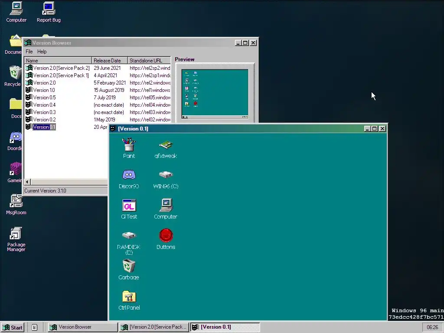
Task: Click the Current Version: 3.1.0 status text
Action: (x=45, y=191)
